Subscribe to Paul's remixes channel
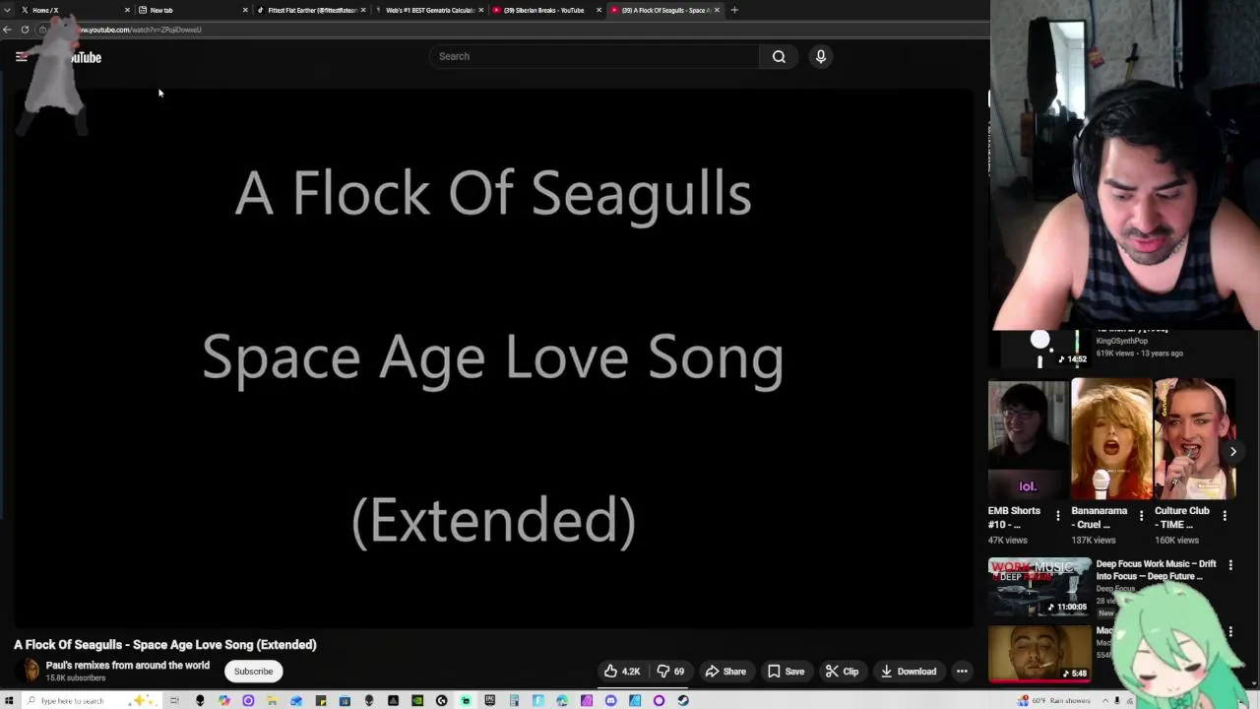The height and width of the screenshot is (709, 1260). click(x=253, y=672)
